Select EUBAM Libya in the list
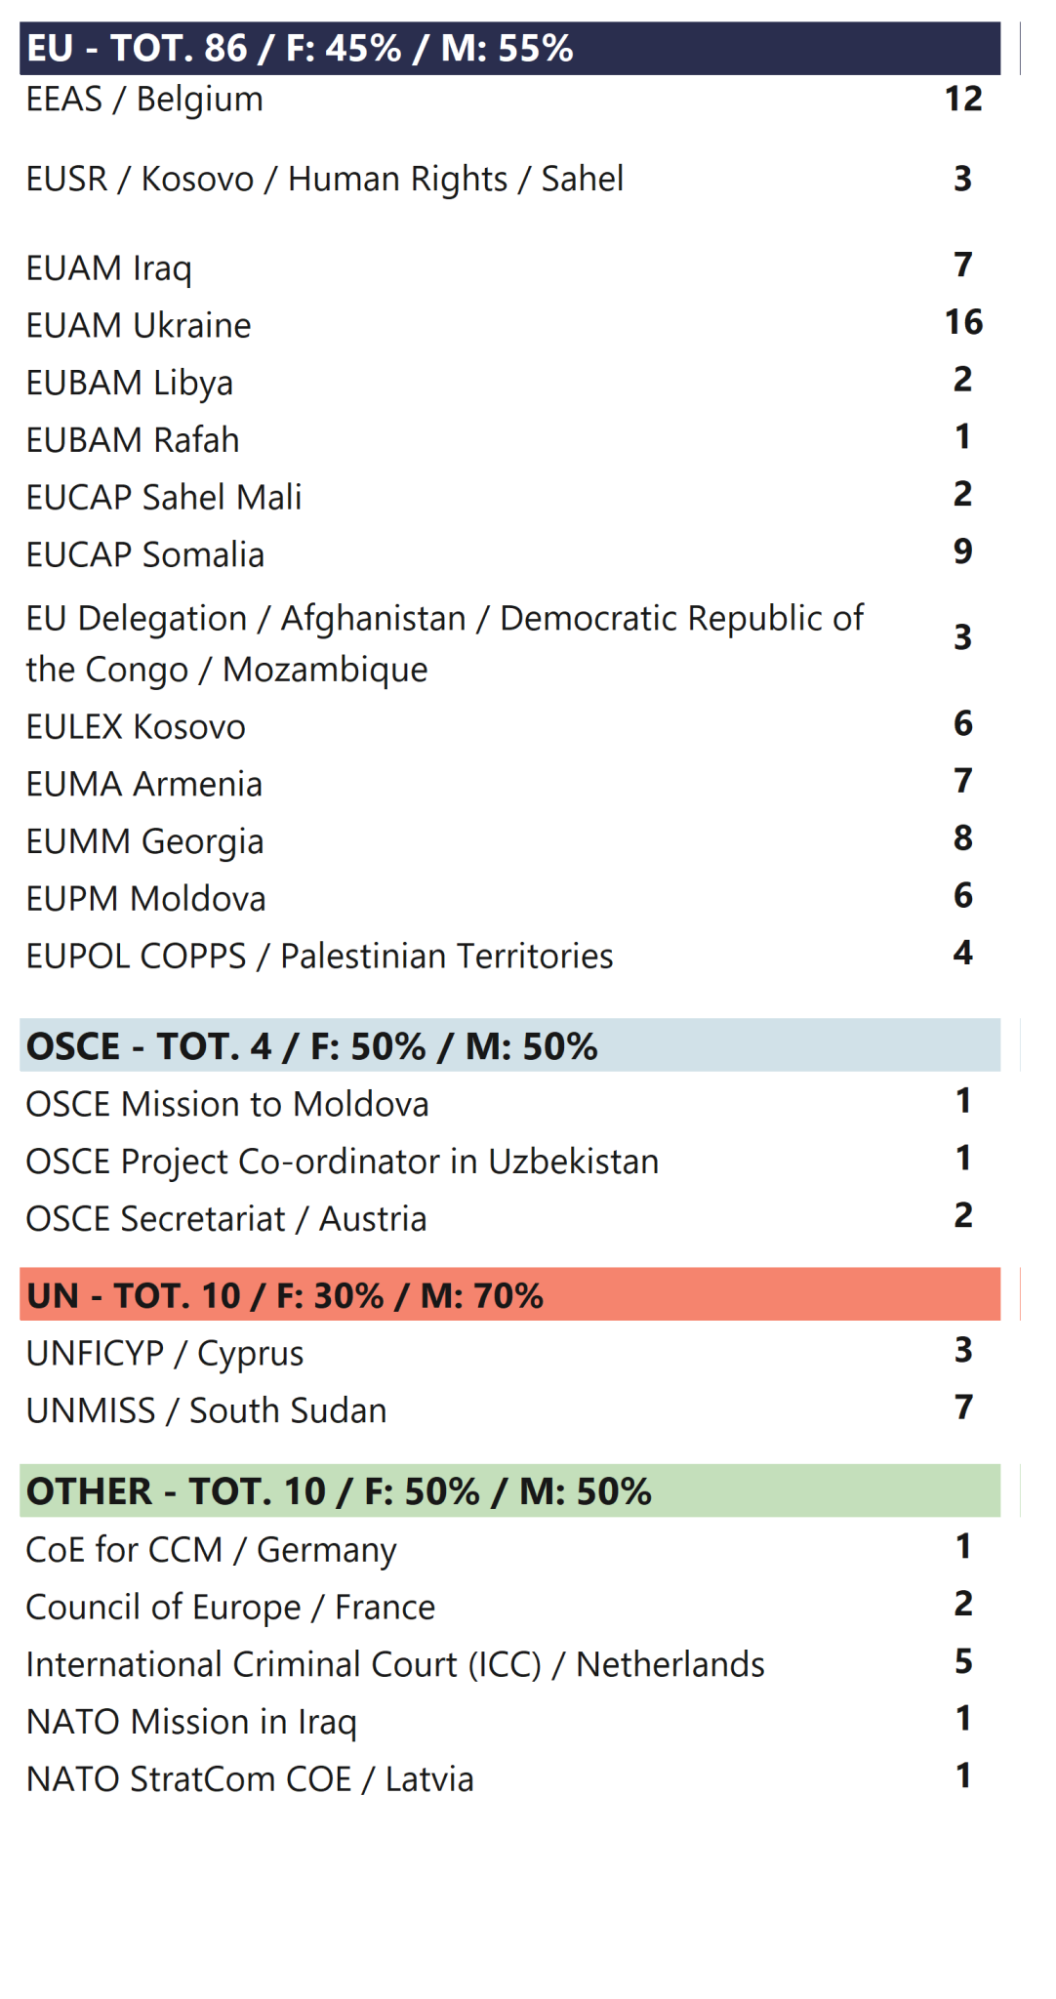 coord(130,383)
